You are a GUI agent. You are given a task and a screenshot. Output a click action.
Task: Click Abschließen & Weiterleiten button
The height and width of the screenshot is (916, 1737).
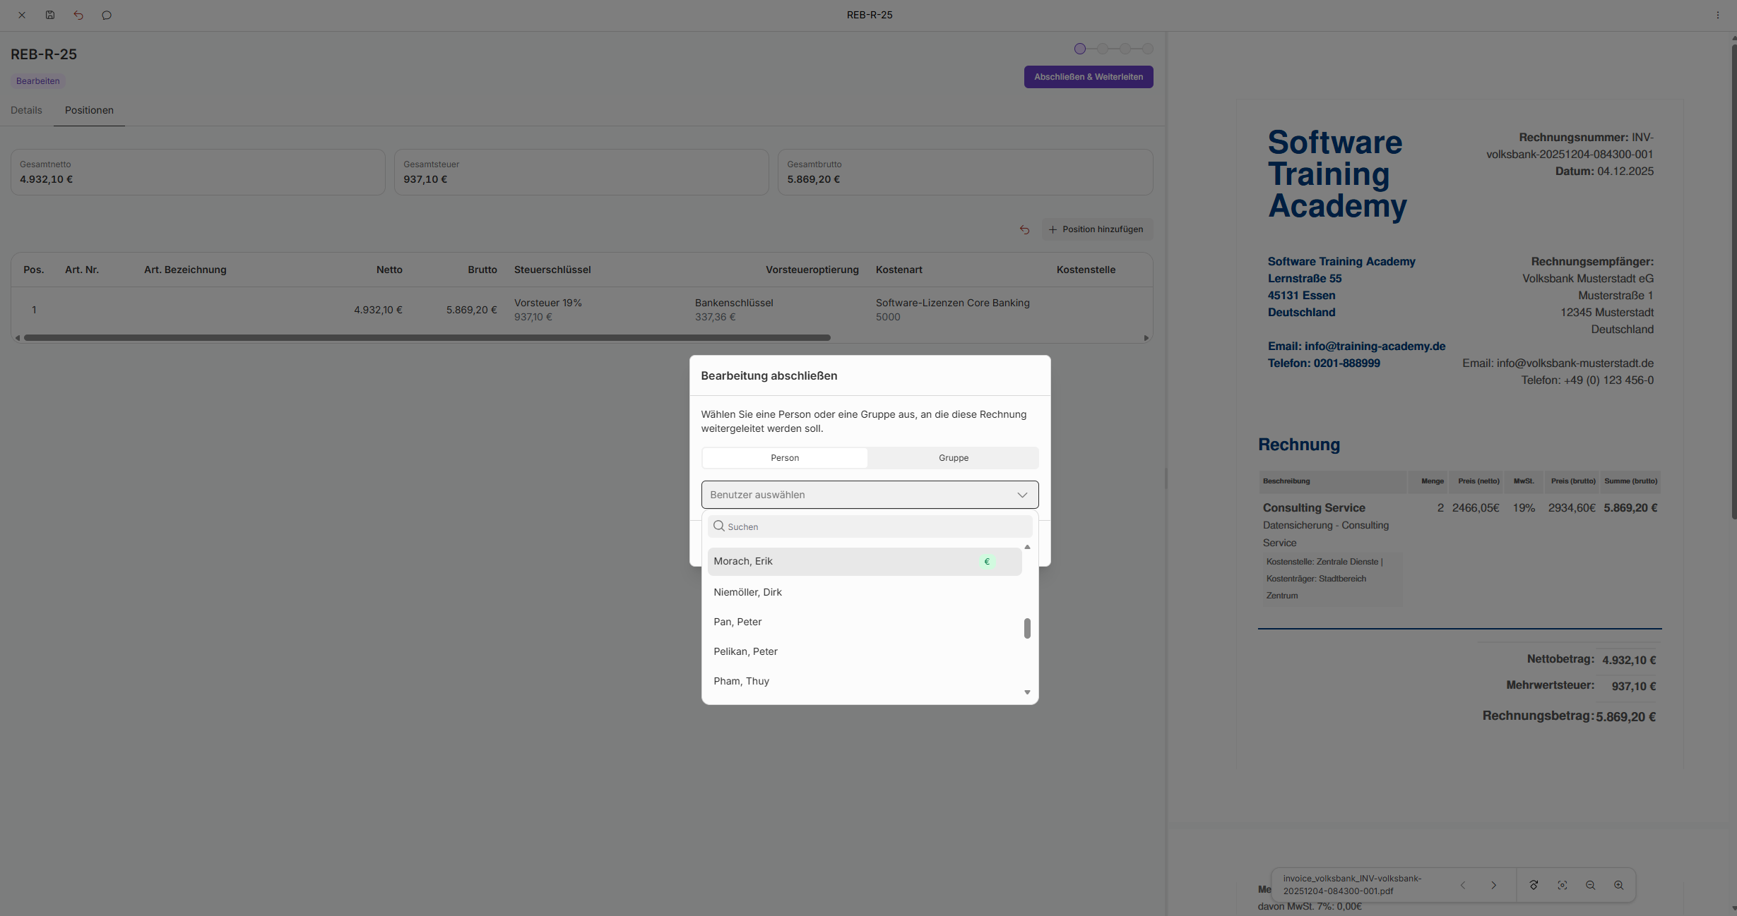click(1088, 77)
